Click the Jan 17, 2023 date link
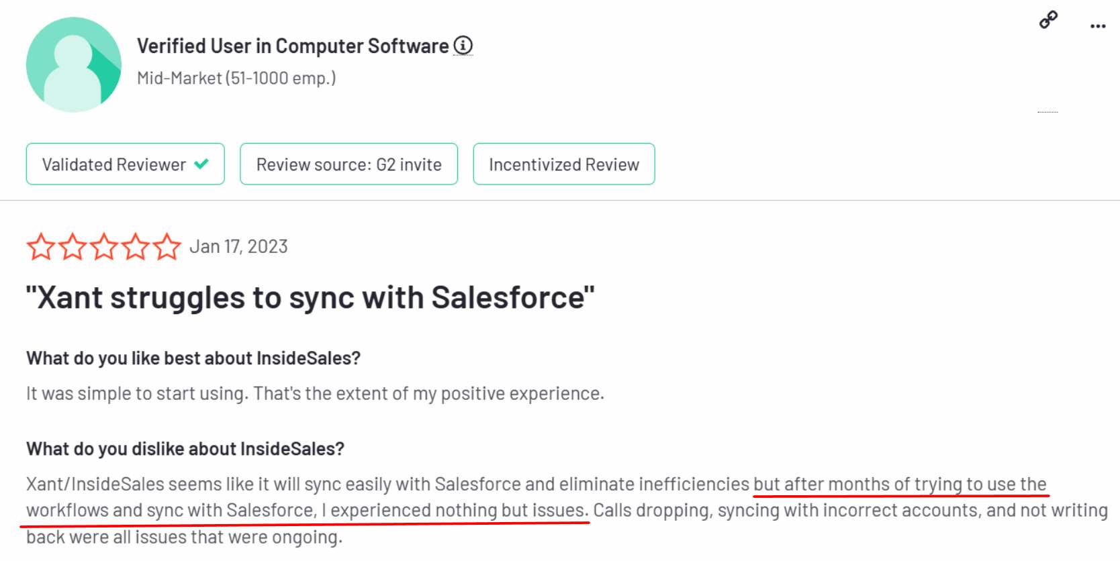This screenshot has height=561, width=1120. [238, 246]
